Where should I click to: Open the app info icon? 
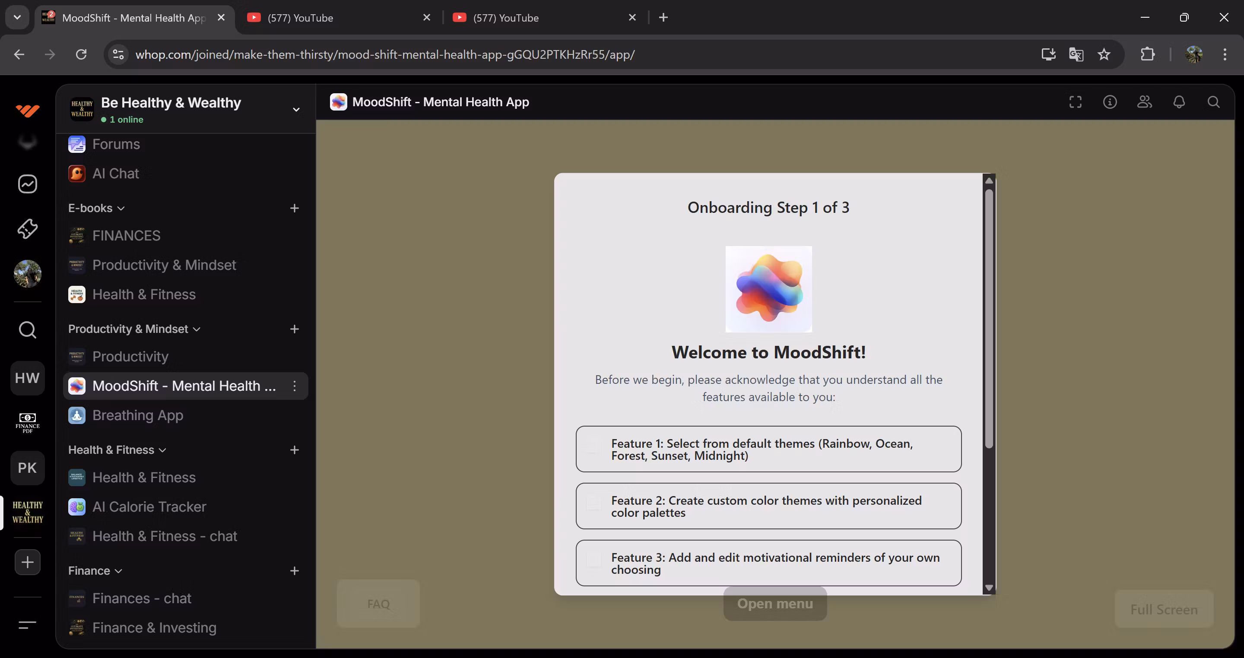click(x=1110, y=102)
